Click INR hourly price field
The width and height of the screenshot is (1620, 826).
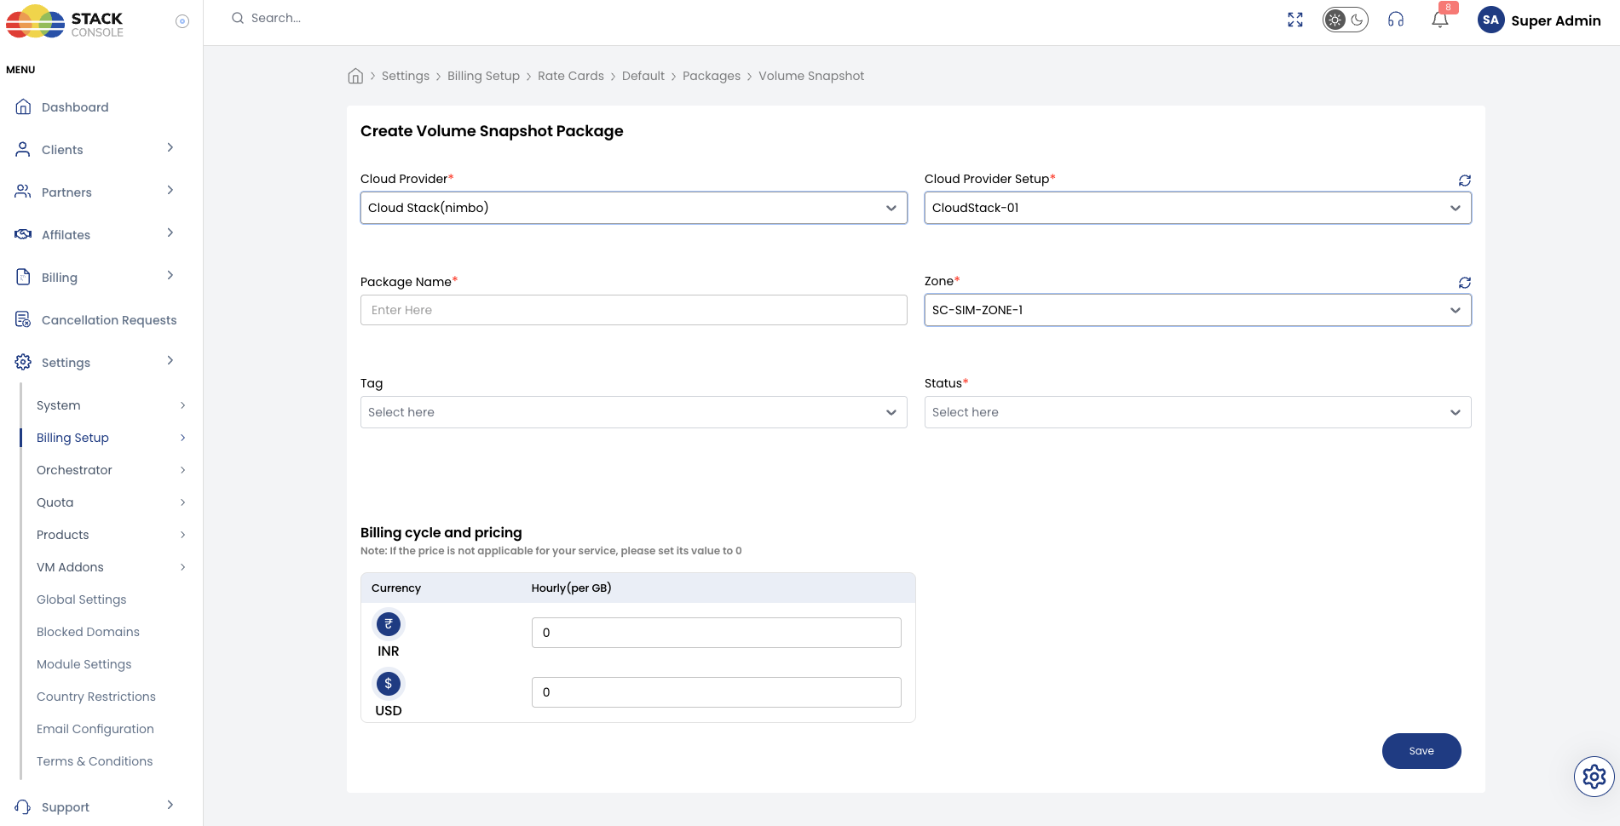click(x=717, y=633)
